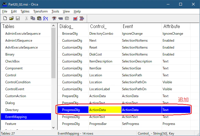Select the AdminExecuteSequence table
Image resolution: width=200 pixels, height=136 pixels.
[26, 34]
